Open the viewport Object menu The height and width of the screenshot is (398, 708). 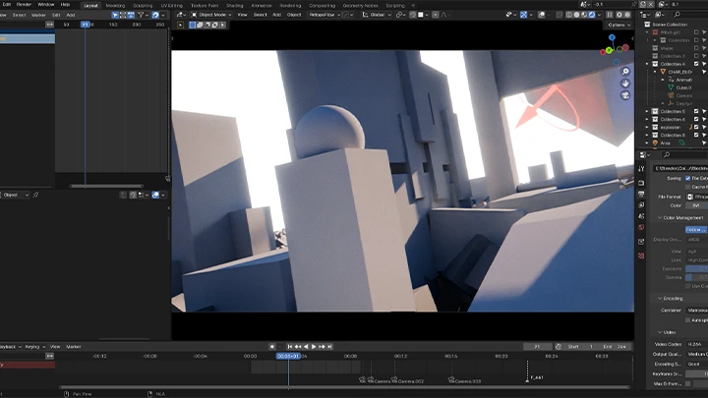pyautogui.click(x=293, y=15)
